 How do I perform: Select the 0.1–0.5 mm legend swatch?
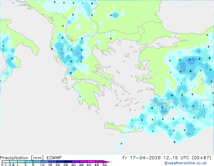click(x=6, y=162)
